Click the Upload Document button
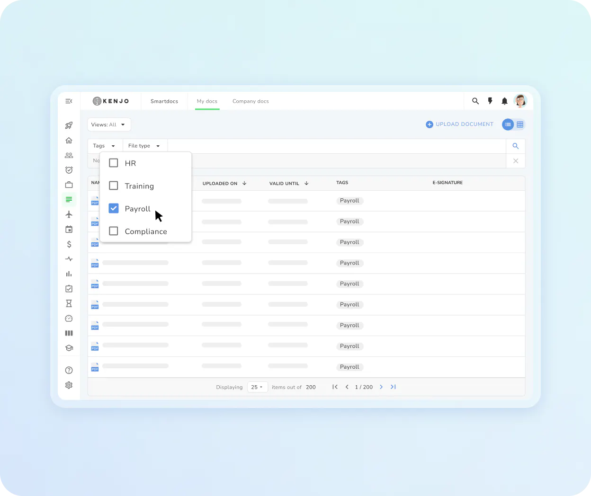The width and height of the screenshot is (591, 496). coord(459,124)
